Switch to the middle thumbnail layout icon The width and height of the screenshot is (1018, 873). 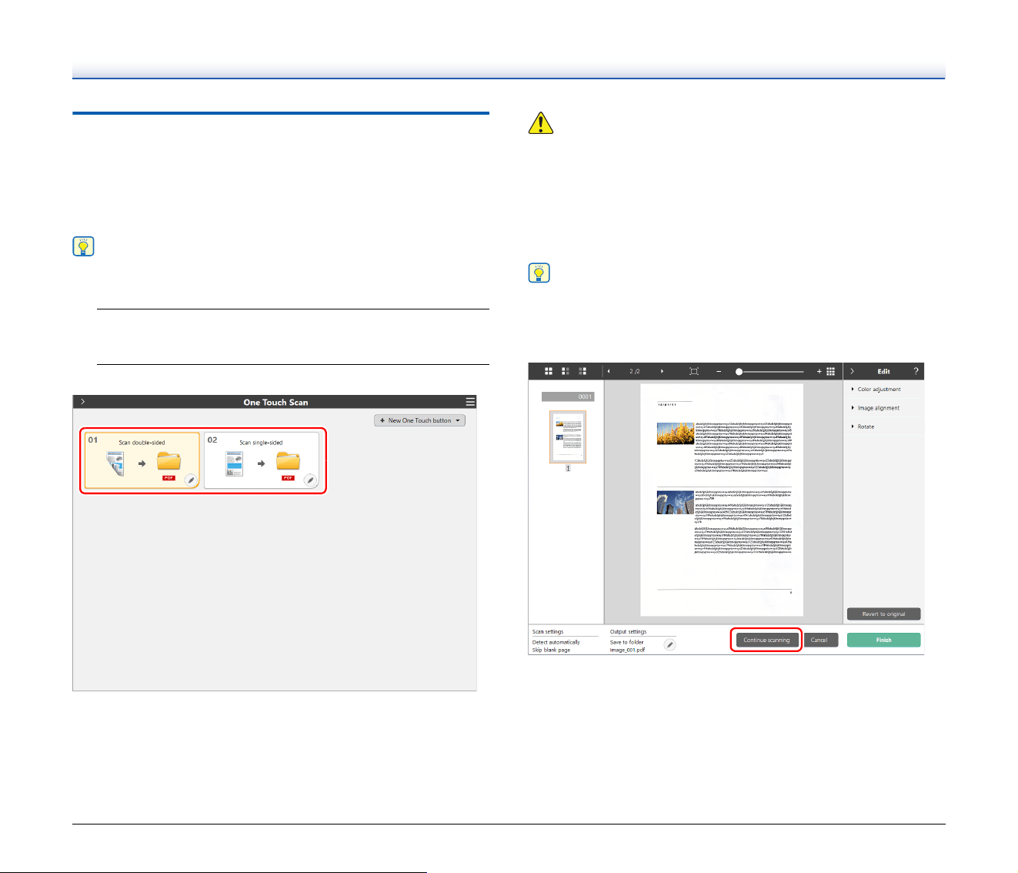tap(566, 371)
